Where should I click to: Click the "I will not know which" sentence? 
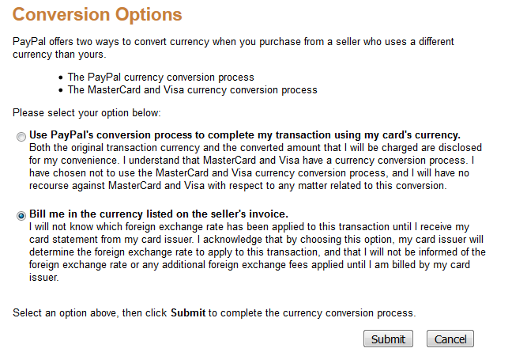coord(198,227)
